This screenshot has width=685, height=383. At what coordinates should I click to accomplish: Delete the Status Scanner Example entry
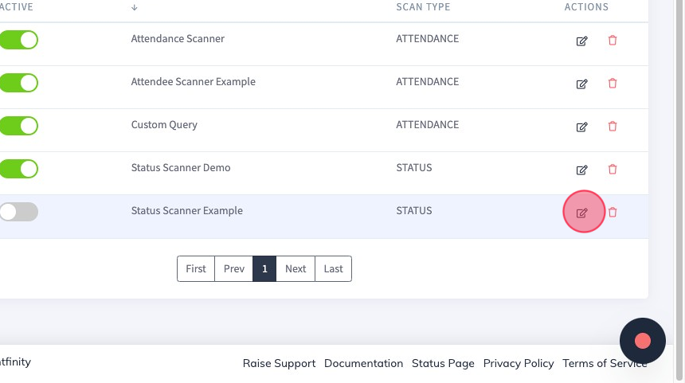tap(613, 213)
